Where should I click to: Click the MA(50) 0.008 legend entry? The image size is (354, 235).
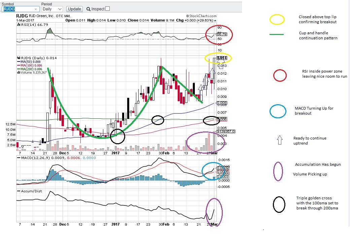(x=29, y=62)
